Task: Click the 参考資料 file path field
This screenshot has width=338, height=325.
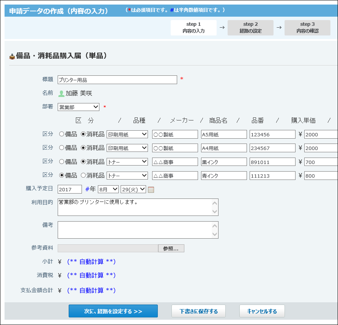Action: [108, 248]
